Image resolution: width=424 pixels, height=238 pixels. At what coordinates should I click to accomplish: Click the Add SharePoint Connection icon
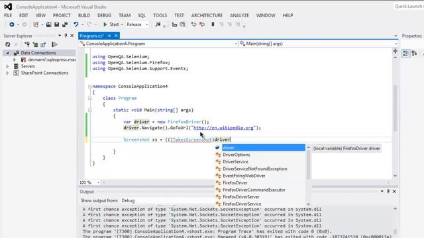[43, 44]
